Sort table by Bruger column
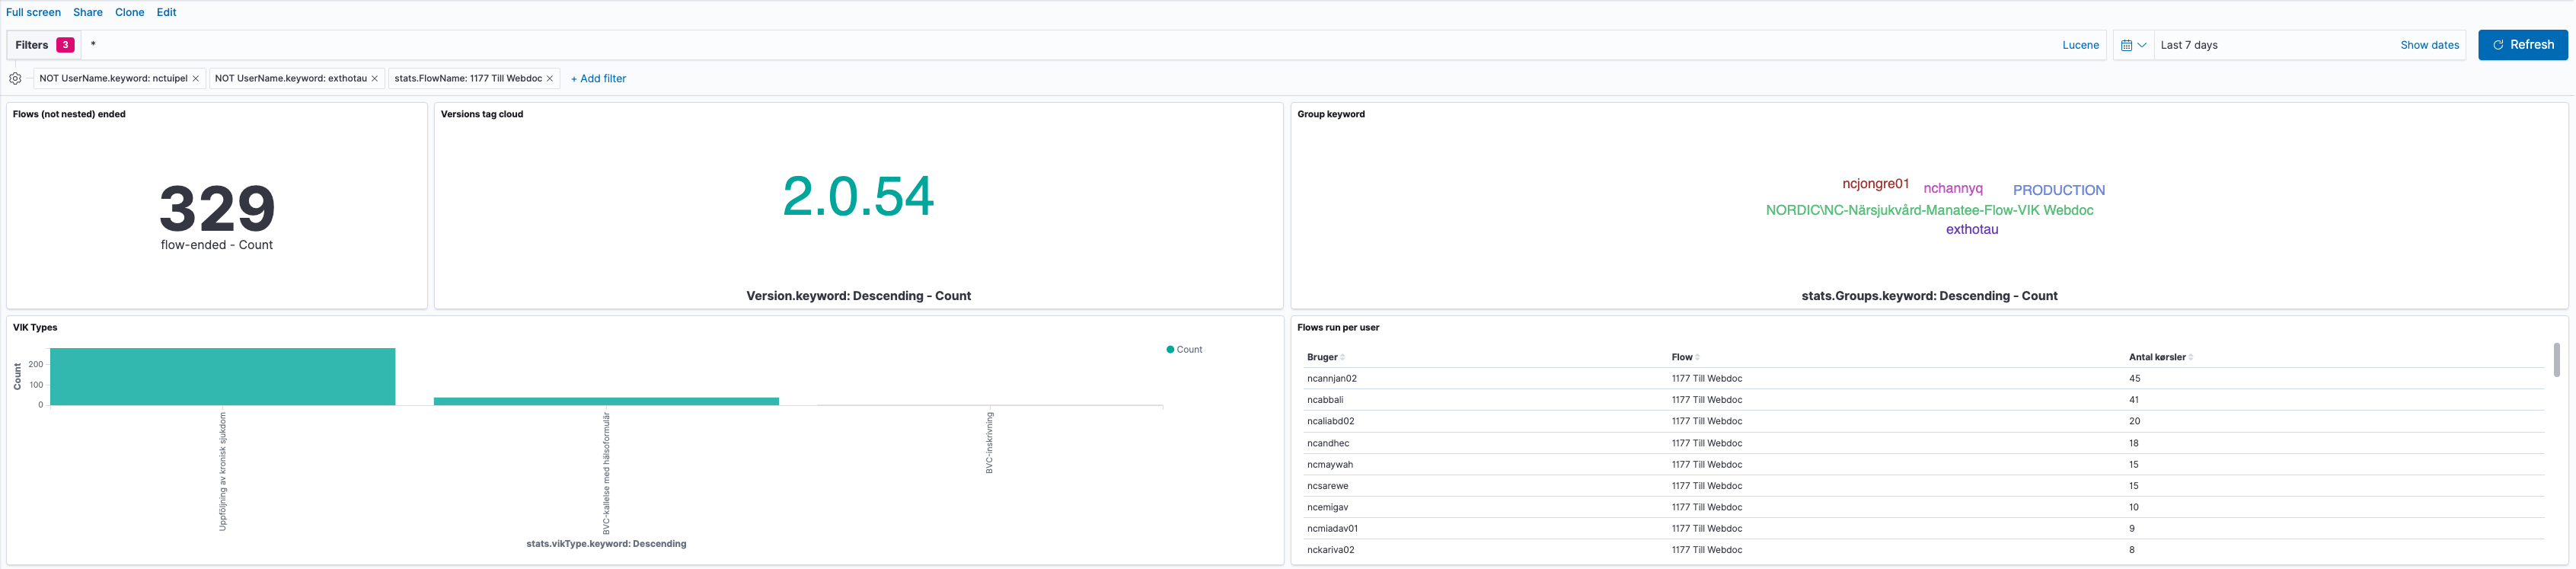Image resolution: width=2576 pixels, height=569 pixels. 1326,357
